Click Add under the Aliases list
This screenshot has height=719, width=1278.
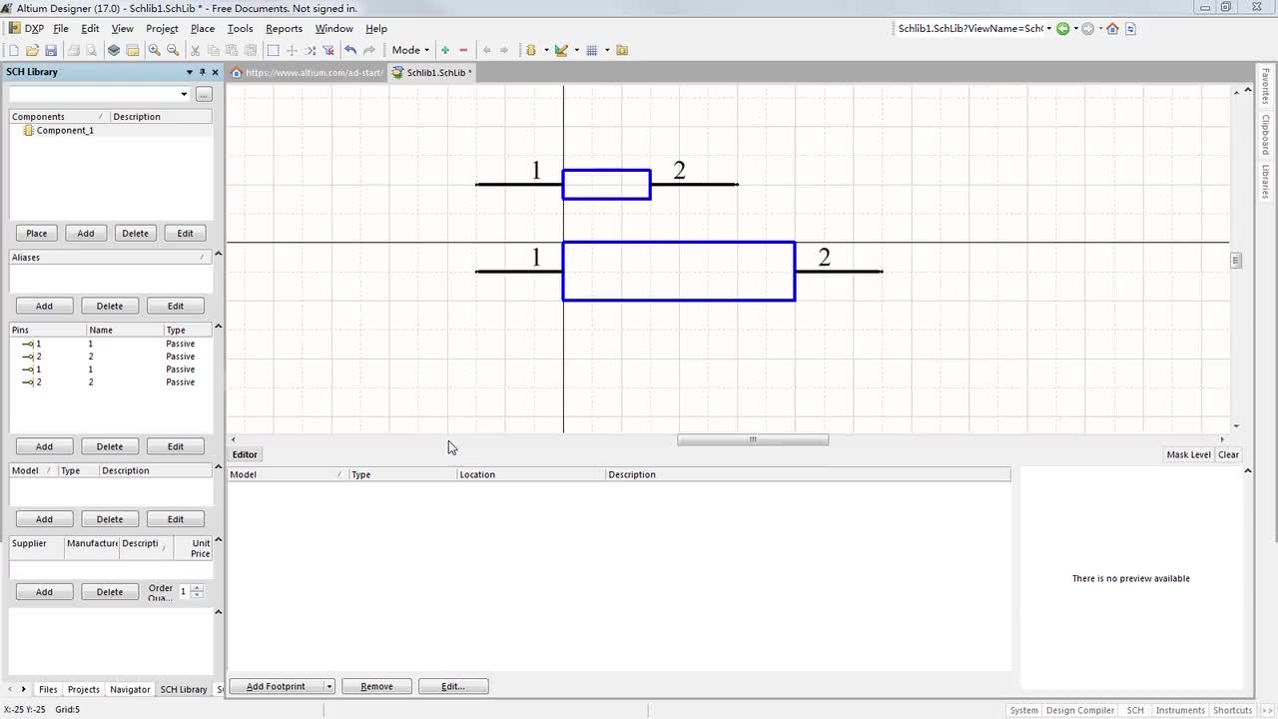[x=44, y=307]
